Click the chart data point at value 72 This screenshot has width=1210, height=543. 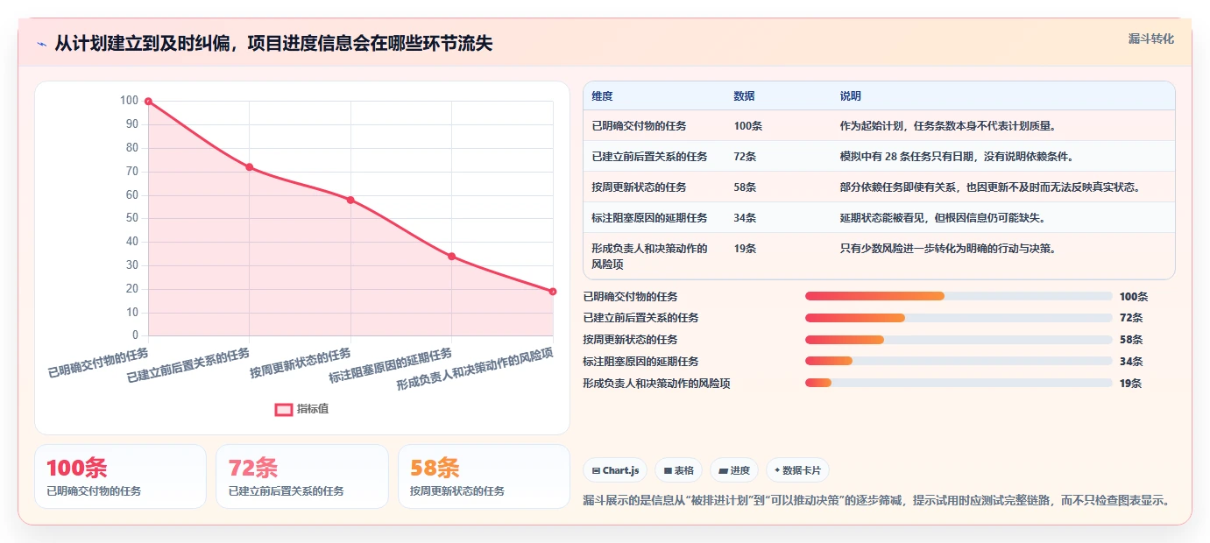pos(249,167)
